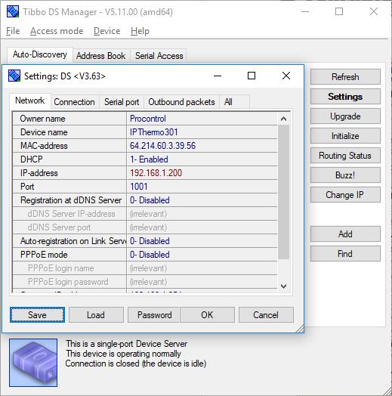Edit the Device name value IPThermo301
The image size is (392, 396).
tap(202, 132)
